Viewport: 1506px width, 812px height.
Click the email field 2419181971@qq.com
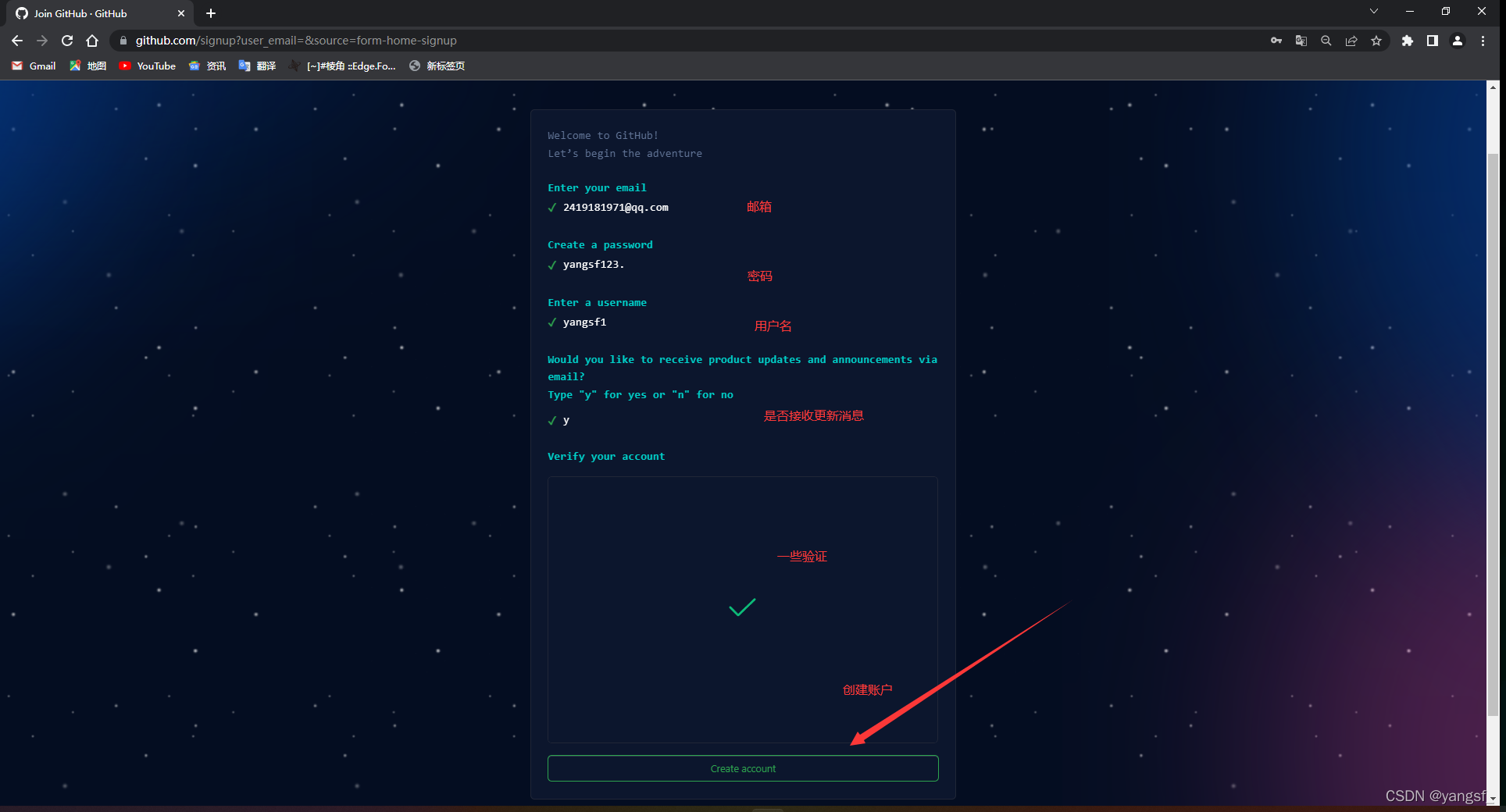(x=616, y=208)
